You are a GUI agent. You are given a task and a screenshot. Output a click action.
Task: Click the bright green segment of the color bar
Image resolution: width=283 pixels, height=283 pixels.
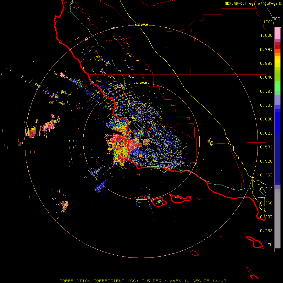click(x=278, y=86)
